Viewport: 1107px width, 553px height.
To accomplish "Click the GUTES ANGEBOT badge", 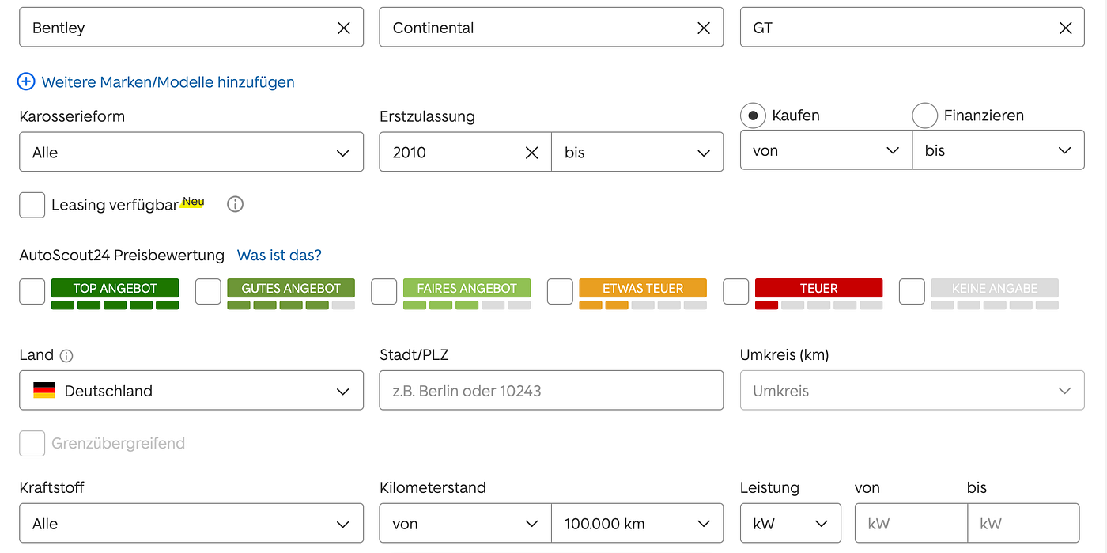I will click(291, 288).
